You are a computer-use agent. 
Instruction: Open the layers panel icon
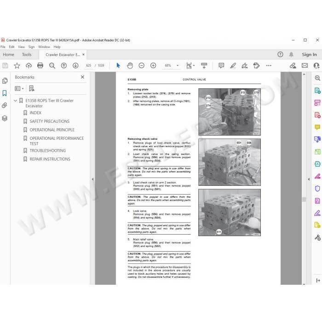[x=5, y=118]
